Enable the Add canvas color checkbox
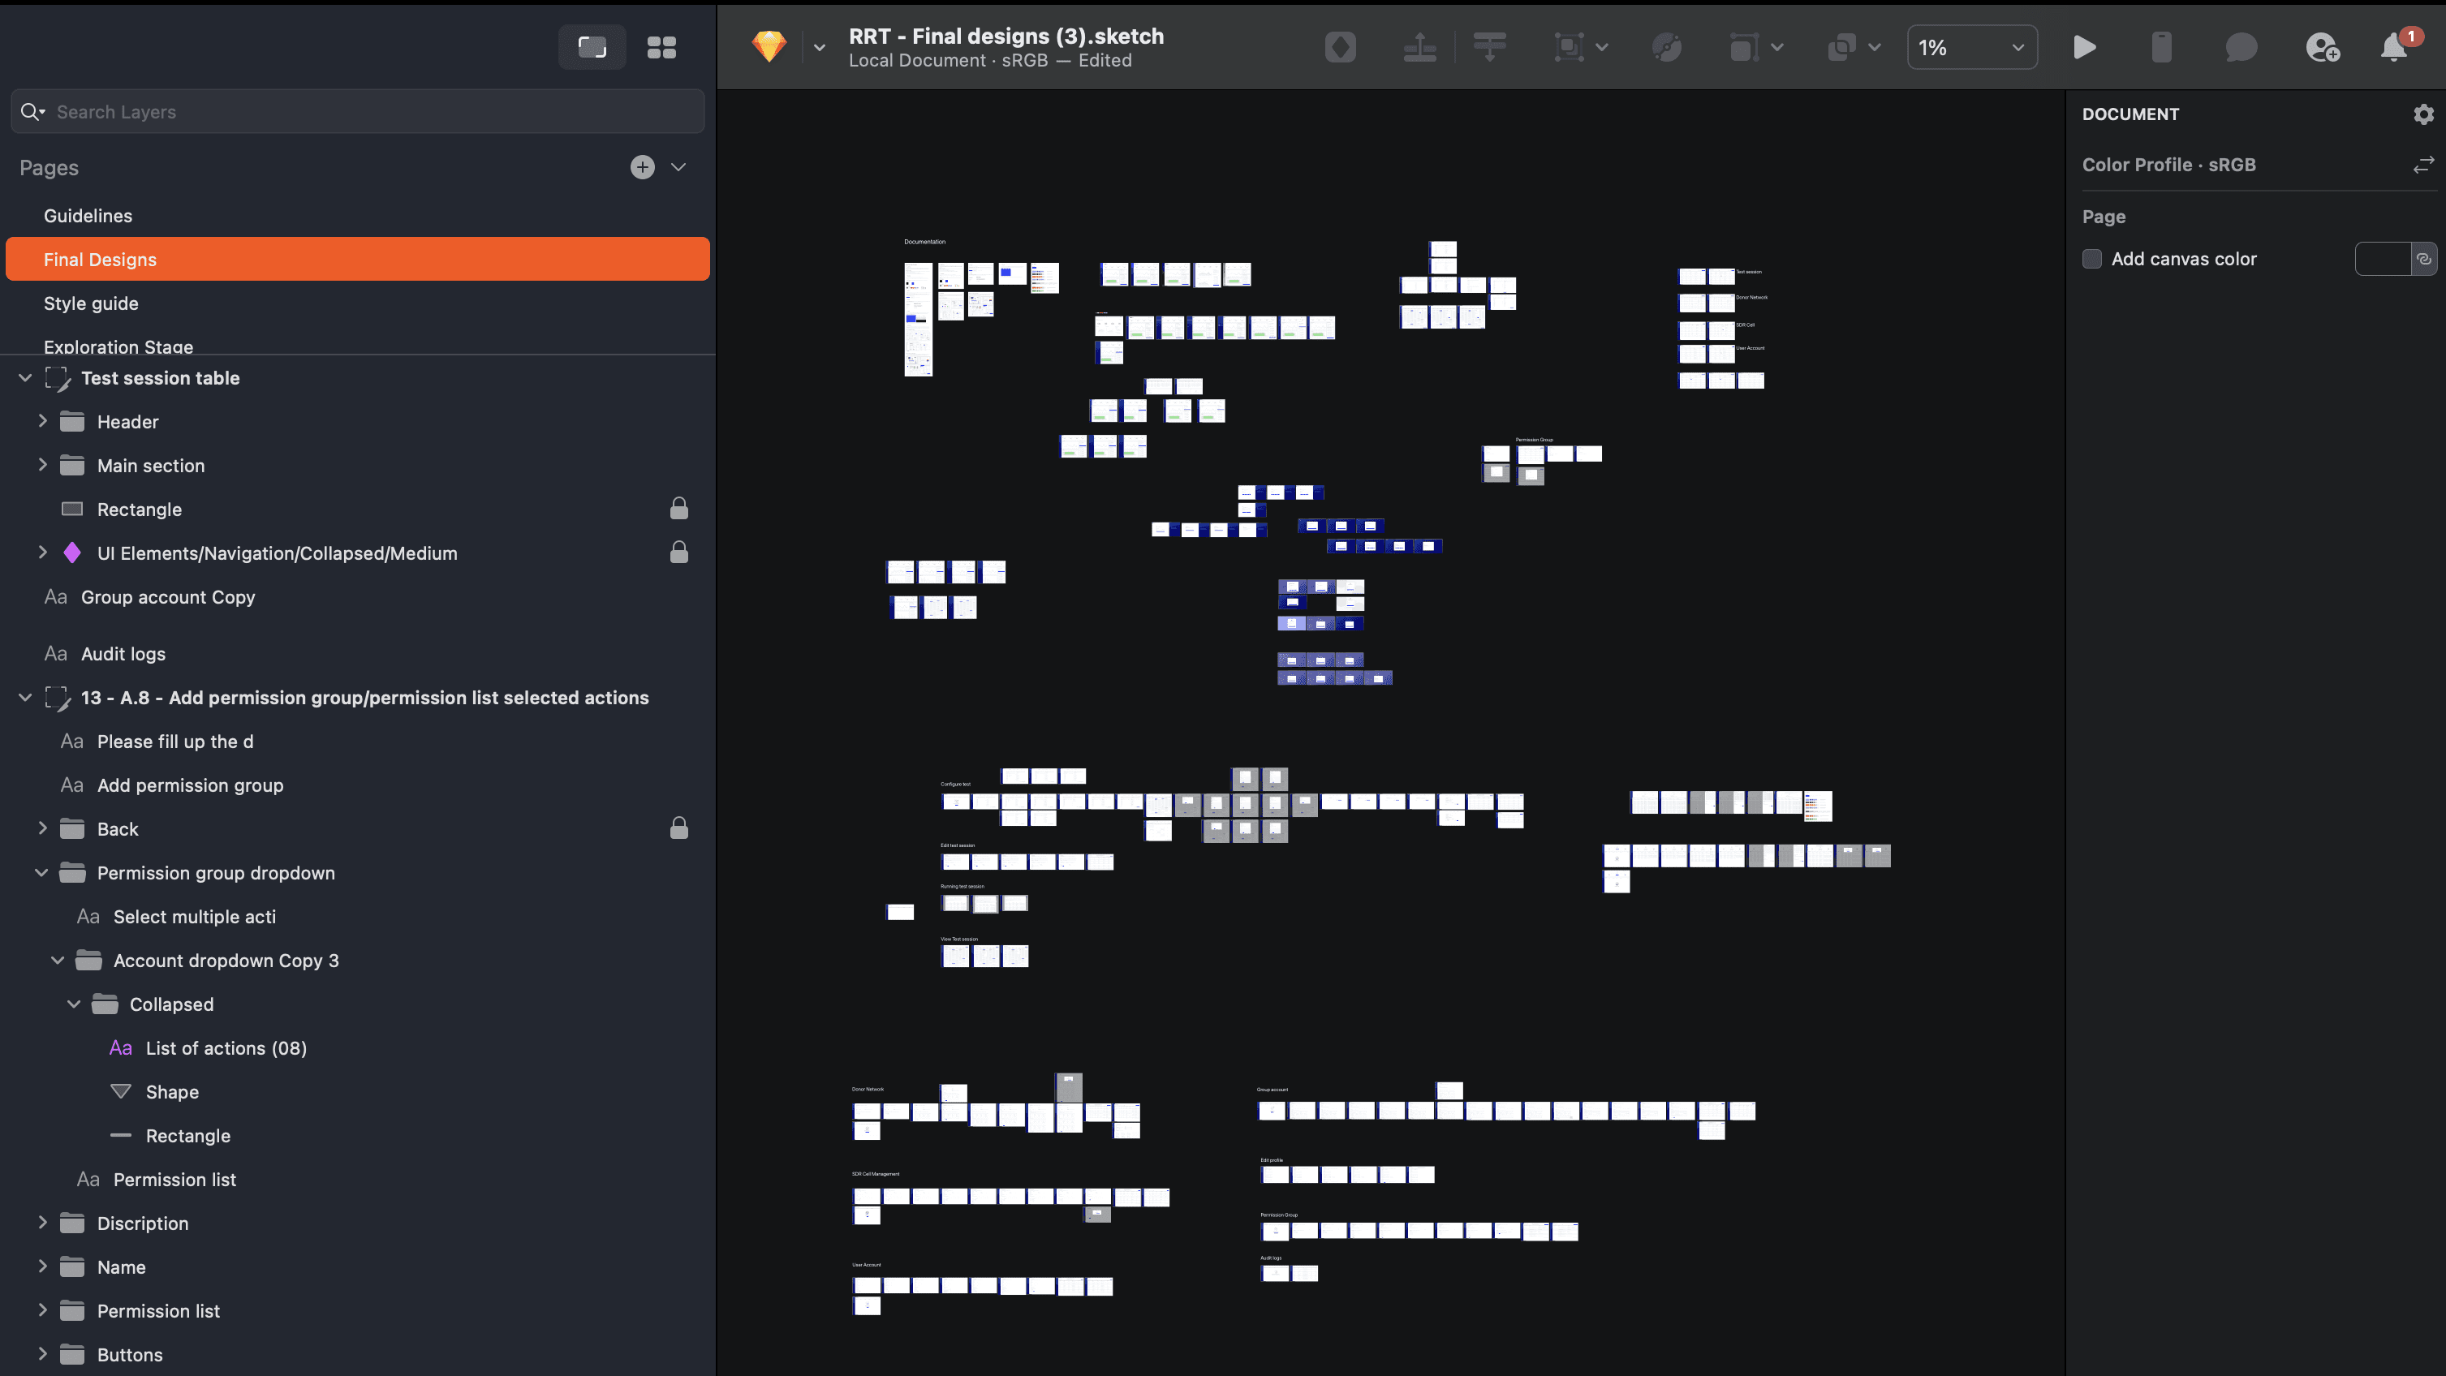Screen dimensions: 2446x1376 click(2092, 259)
